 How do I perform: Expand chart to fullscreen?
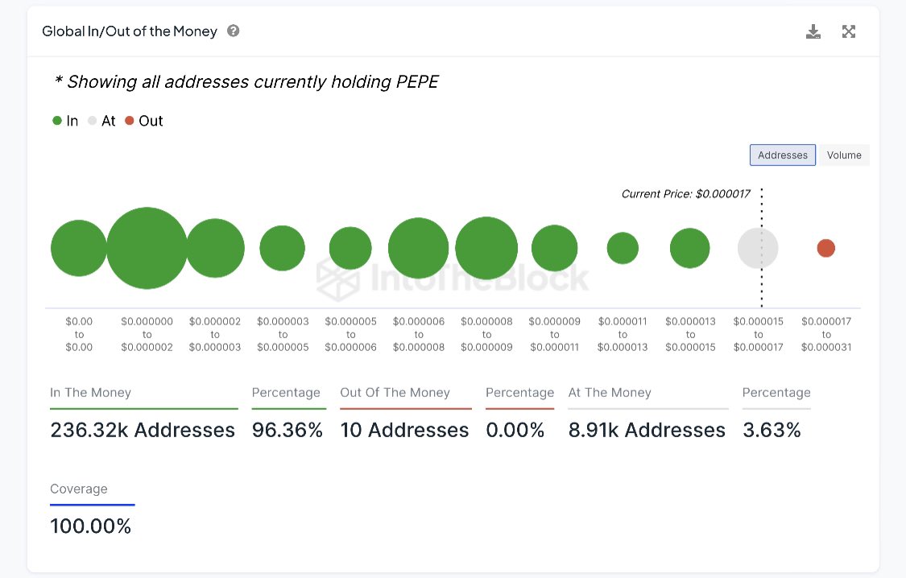coord(848,32)
